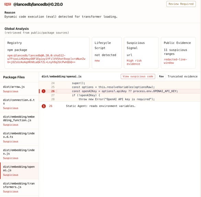This screenshot has width=201, height=197.
Task: Click Suspicious label under dist/arrow.js
Action: 11,91
